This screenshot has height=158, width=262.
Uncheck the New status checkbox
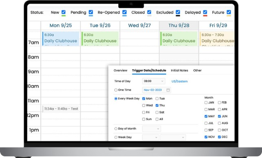(x=64, y=12)
